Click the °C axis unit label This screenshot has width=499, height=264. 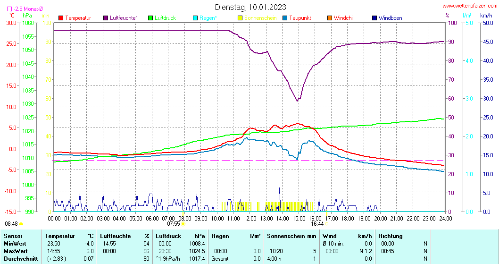(11, 15)
